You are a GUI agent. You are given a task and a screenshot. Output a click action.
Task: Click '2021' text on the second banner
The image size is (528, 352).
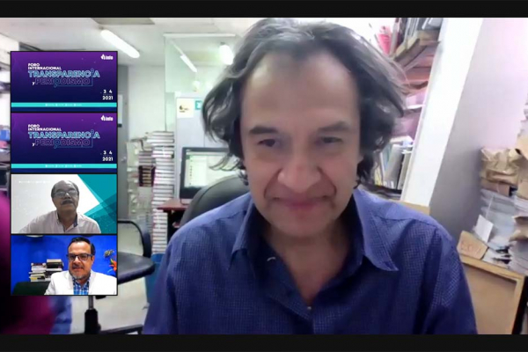[107, 159]
